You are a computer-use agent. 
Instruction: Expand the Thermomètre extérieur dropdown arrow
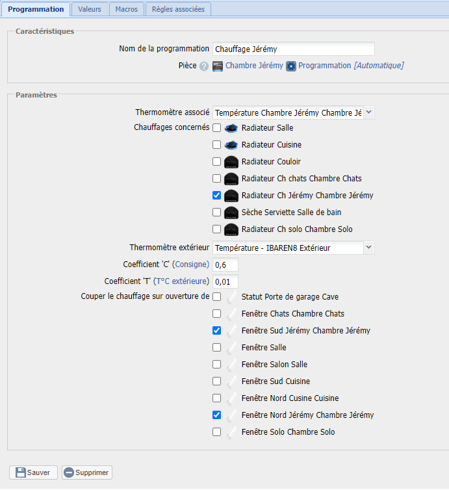[369, 248]
